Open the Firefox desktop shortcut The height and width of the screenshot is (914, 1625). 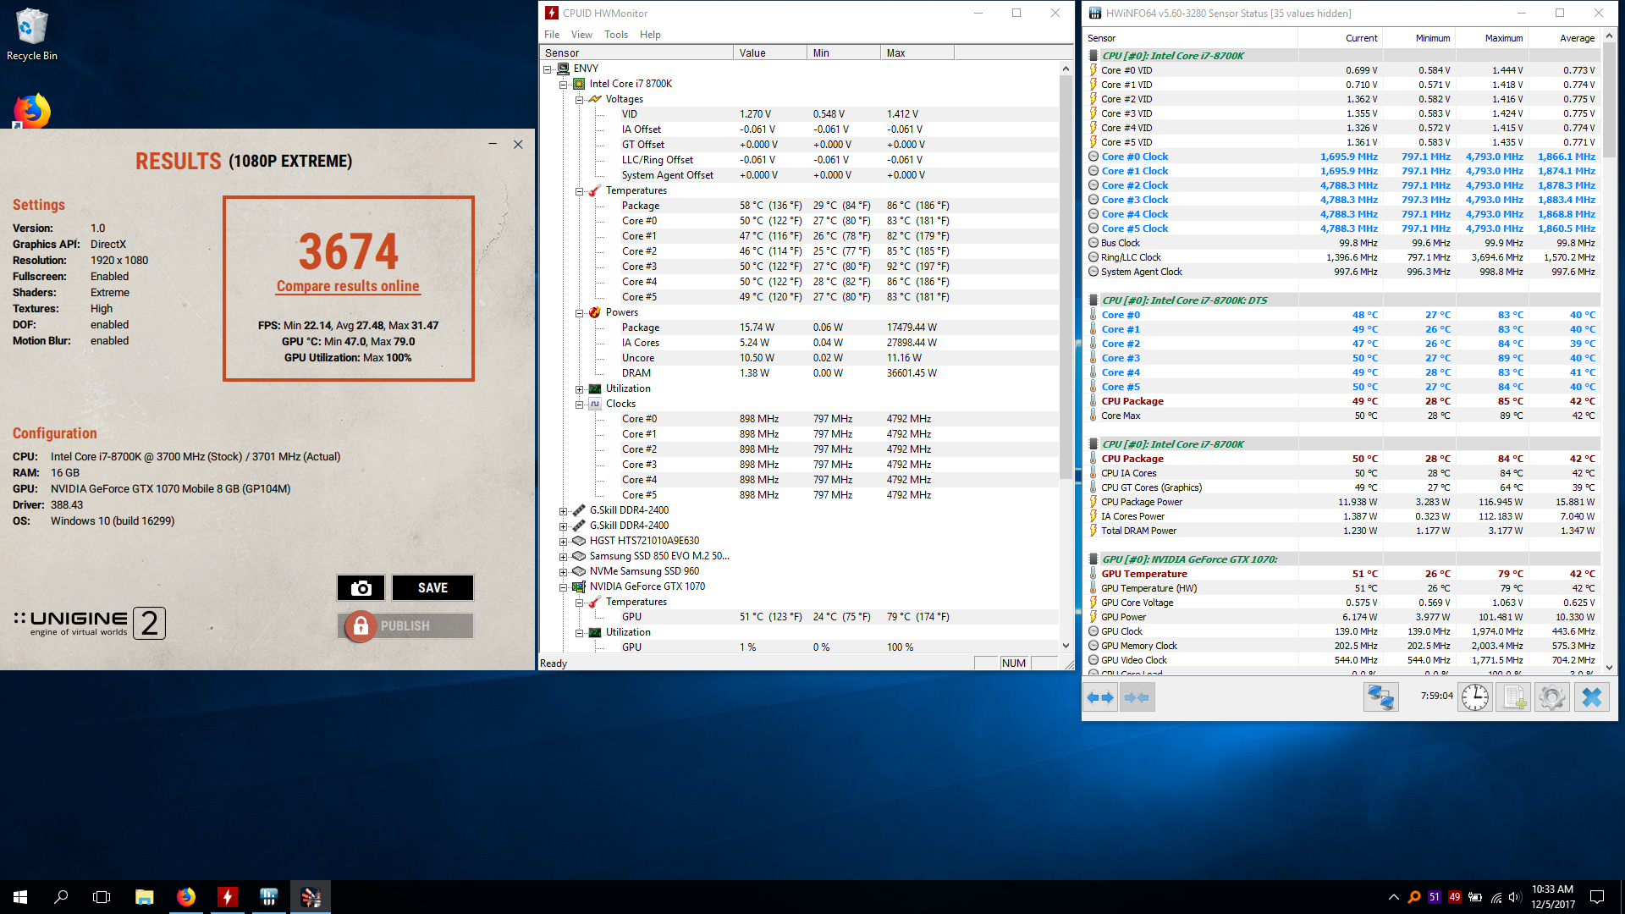32,111
